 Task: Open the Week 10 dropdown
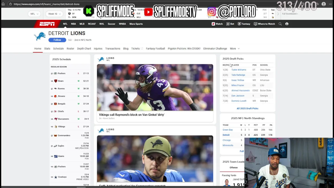click(54, 14)
